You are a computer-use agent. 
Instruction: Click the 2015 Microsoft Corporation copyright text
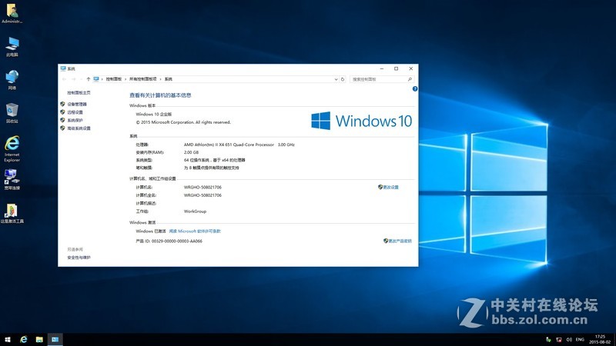[183, 122]
